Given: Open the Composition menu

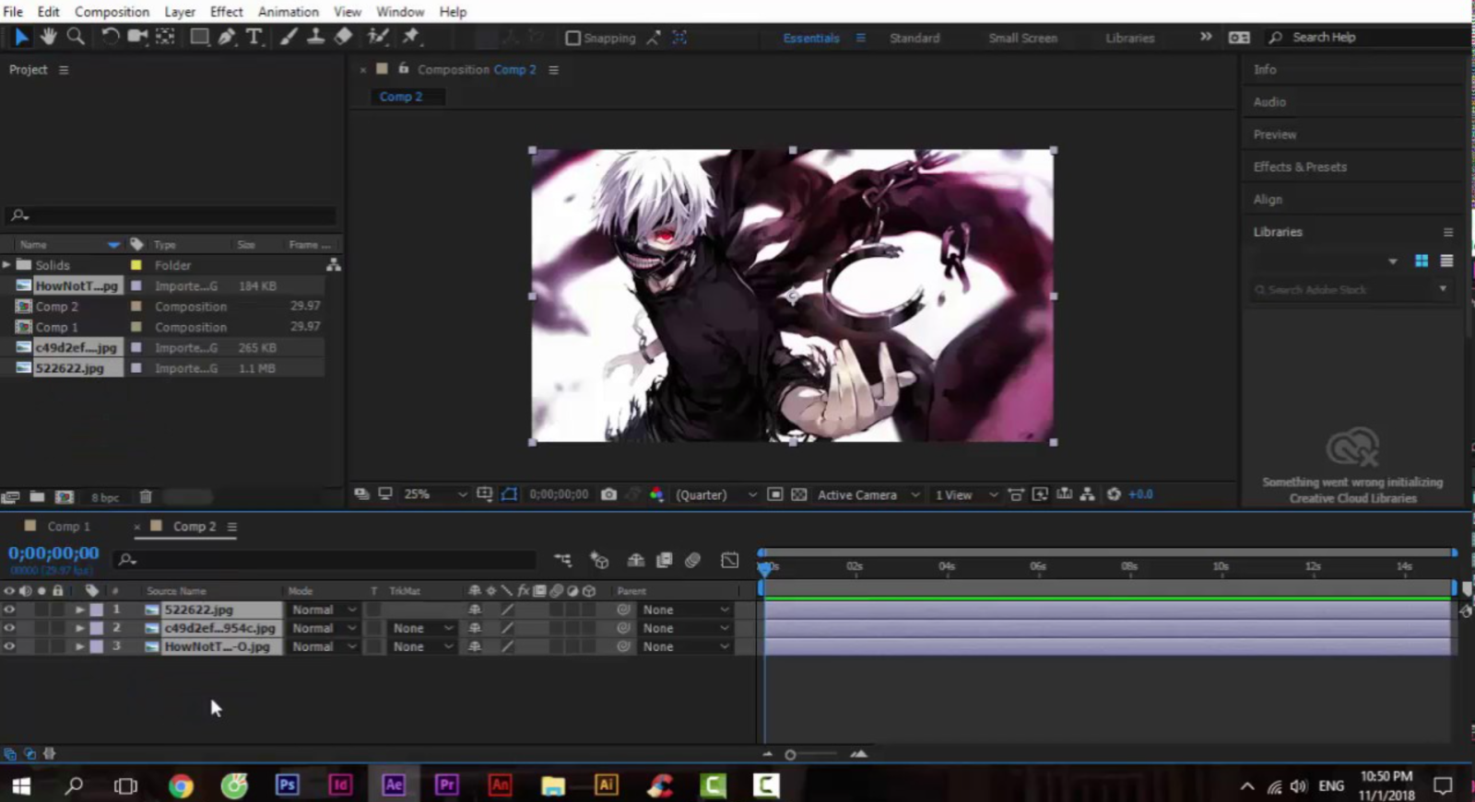Looking at the screenshot, I should pos(112,12).
